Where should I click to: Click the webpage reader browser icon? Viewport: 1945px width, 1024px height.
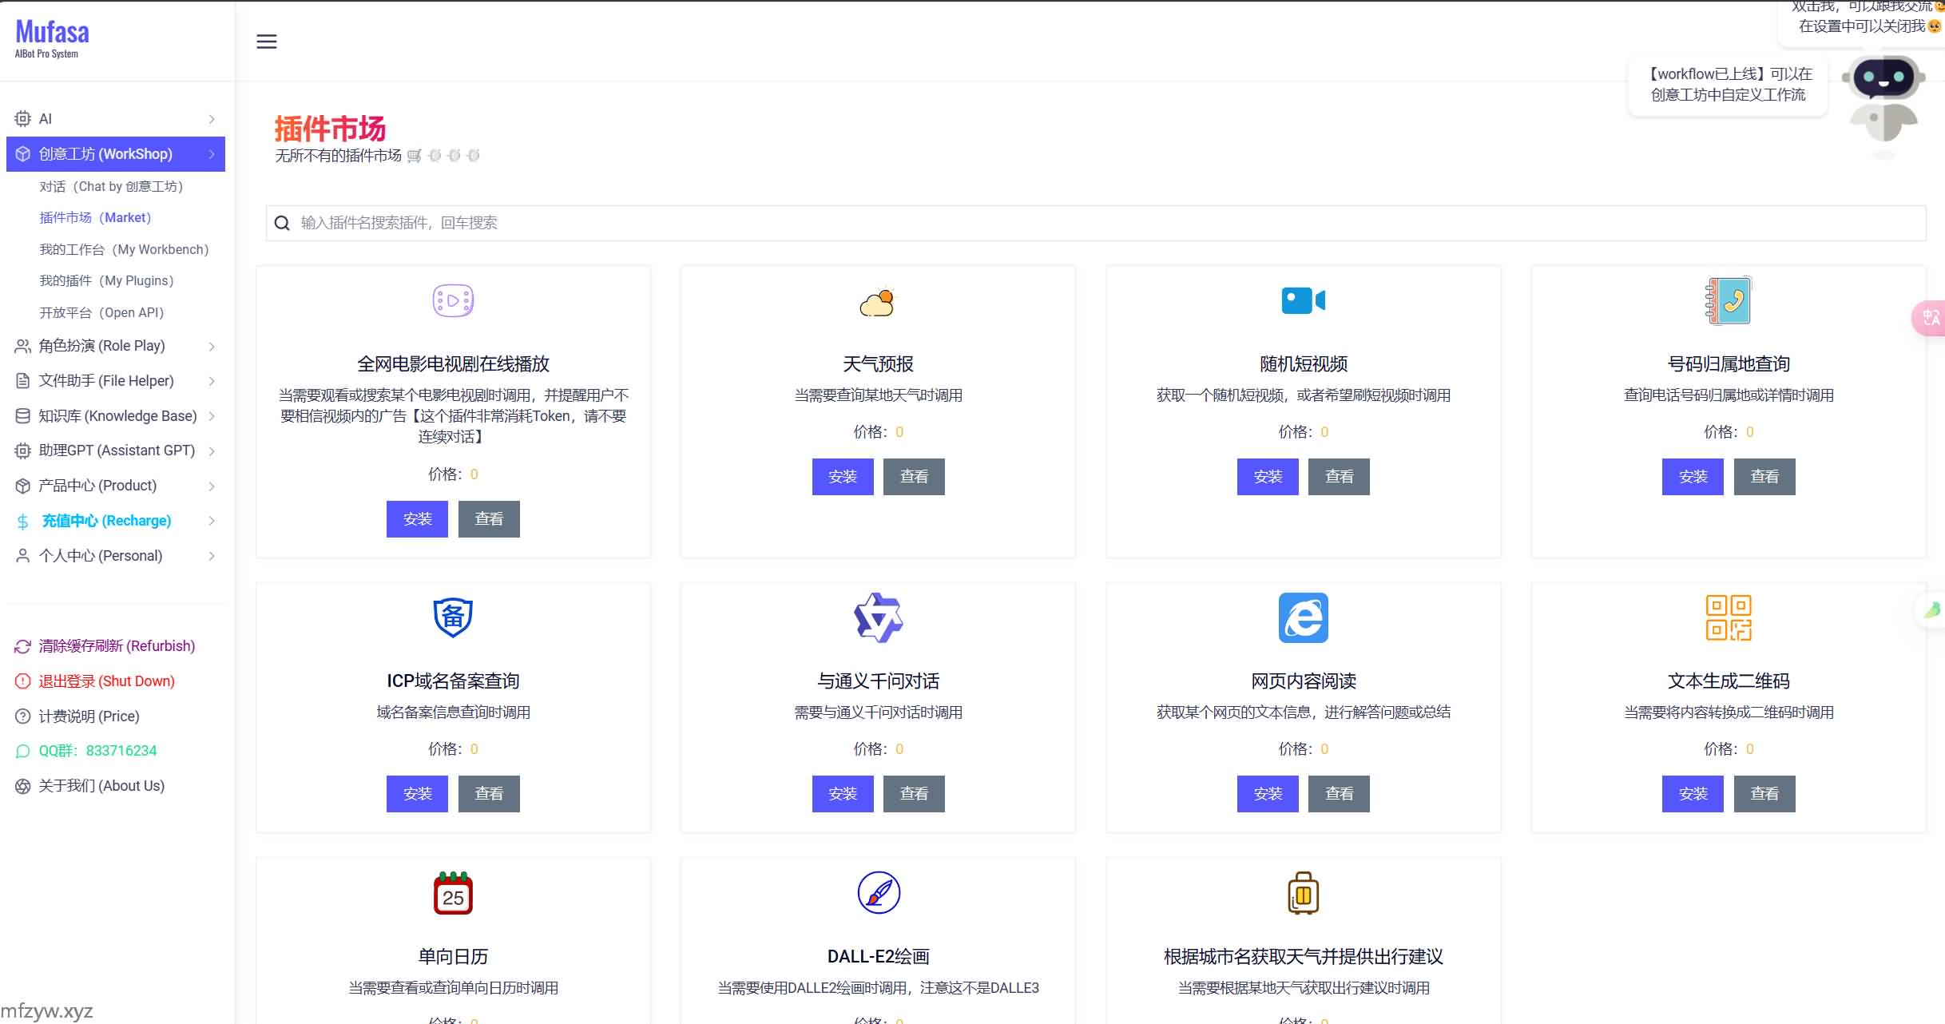pyautogui.click(x=1303, y=617)
